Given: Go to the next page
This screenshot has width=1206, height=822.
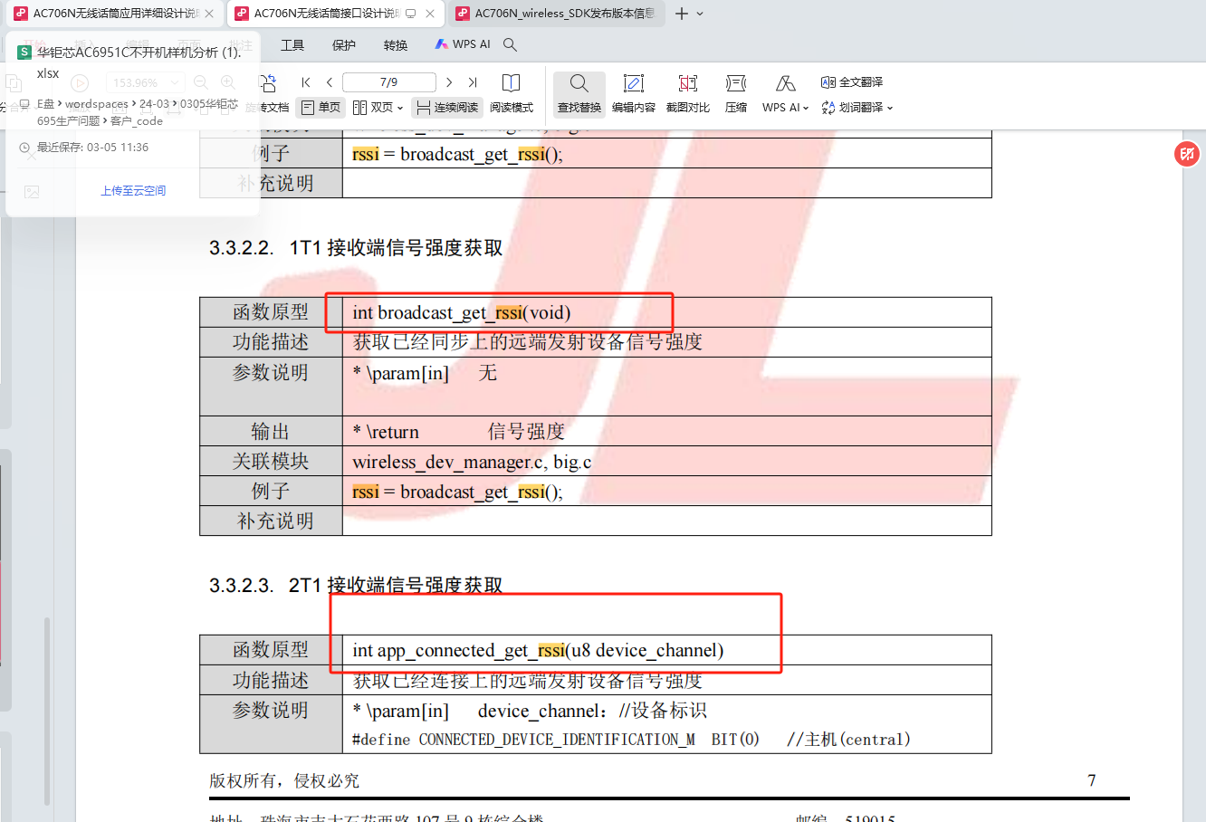Looking at the screenshot, I should point(449,82).
